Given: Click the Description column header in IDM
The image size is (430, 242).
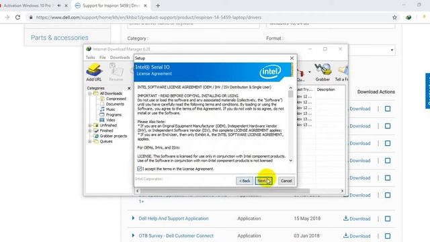Looking at the screenshot, I should pyautogui.click(x=326, y=89).
